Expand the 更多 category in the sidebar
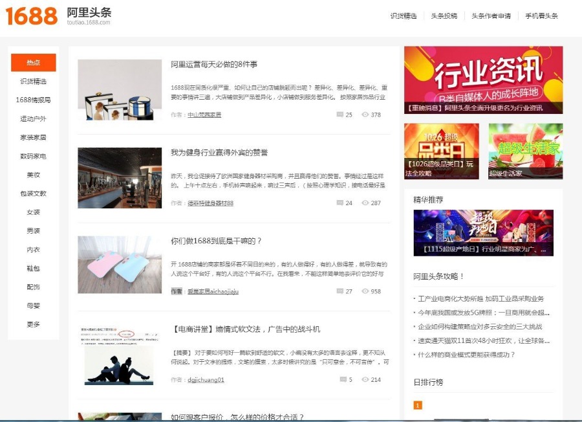This screenshot has width=582, height=422. [34, 324]
